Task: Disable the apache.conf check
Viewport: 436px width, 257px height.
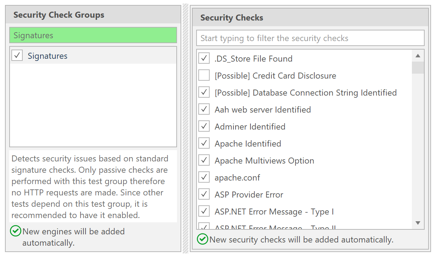Action: click(204, 177)
